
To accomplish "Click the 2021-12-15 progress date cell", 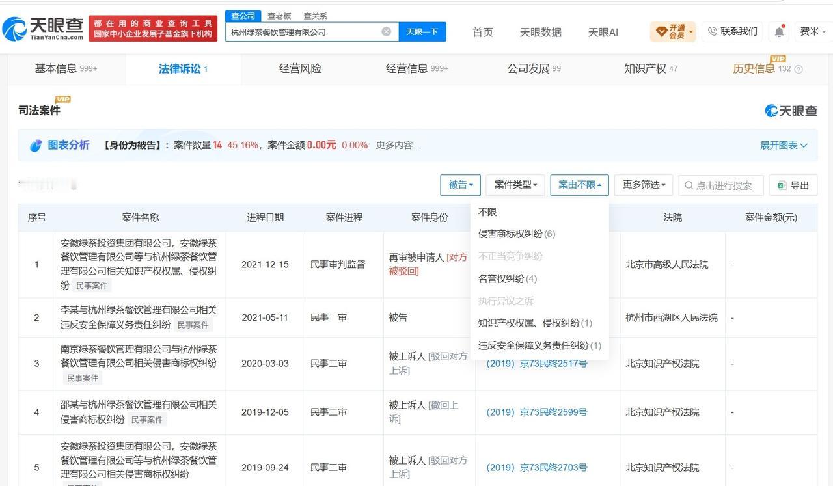I will 265,265.
